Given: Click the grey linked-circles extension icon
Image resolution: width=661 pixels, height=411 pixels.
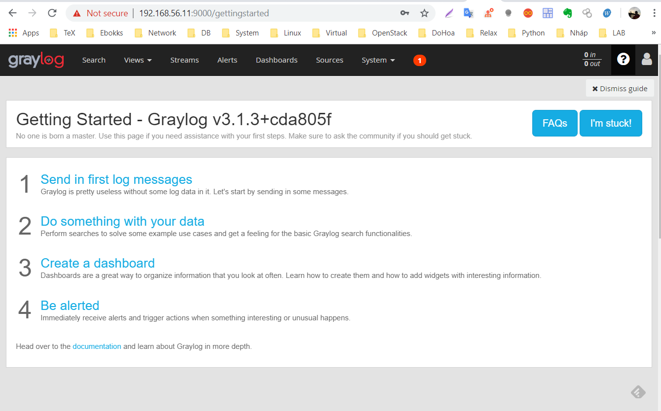Looking at the screenshot, I should pyautogui.click(x=587, y=13).
